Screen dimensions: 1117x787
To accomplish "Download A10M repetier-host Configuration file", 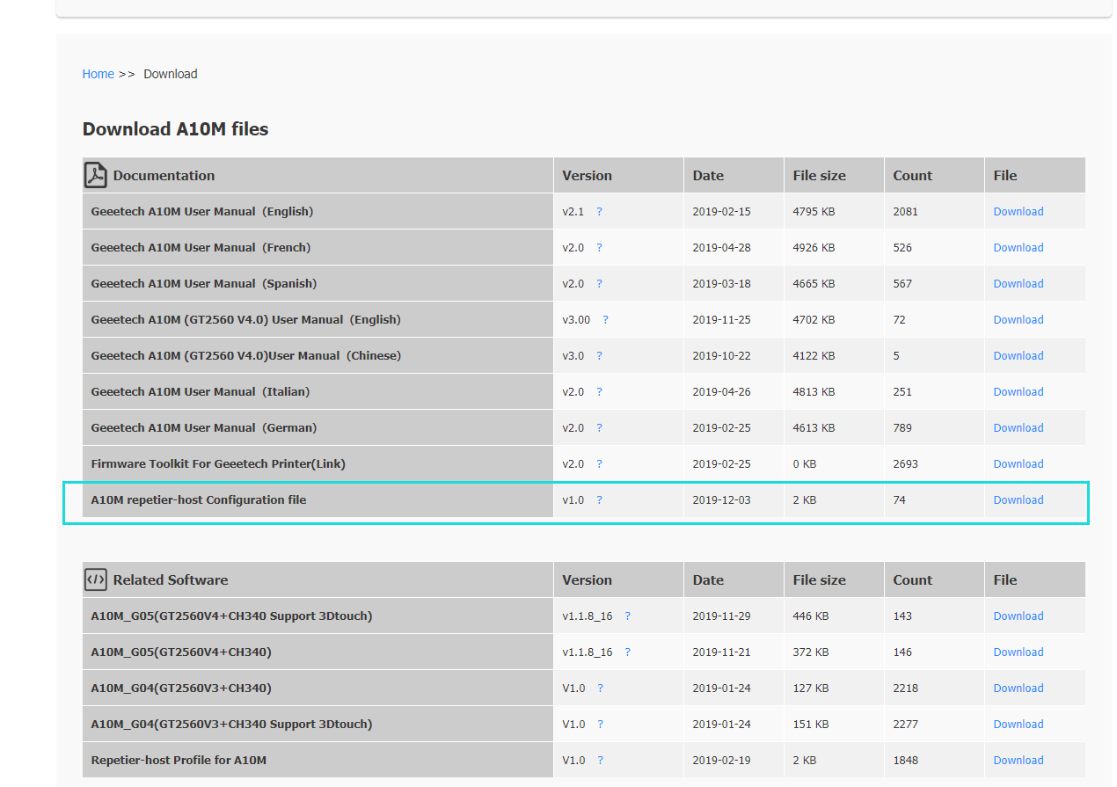I will click(1018, 500).
